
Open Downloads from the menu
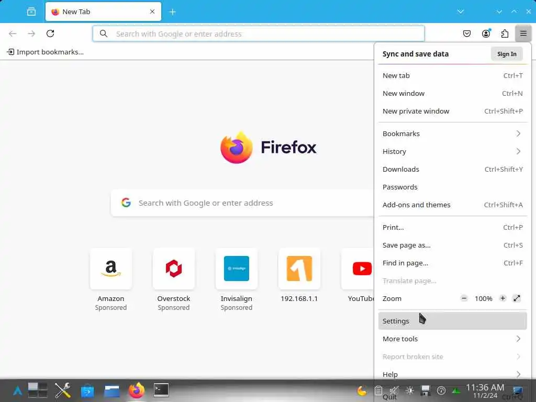coord(453,169)
